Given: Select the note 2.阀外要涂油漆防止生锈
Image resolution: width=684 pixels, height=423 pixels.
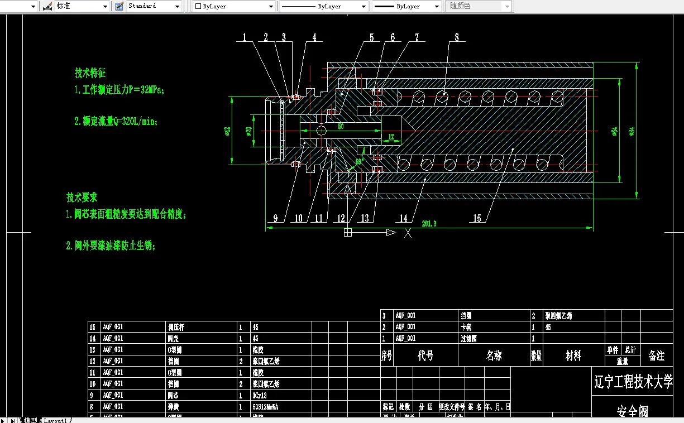Looking at the screenshot, I should [111, 245].
